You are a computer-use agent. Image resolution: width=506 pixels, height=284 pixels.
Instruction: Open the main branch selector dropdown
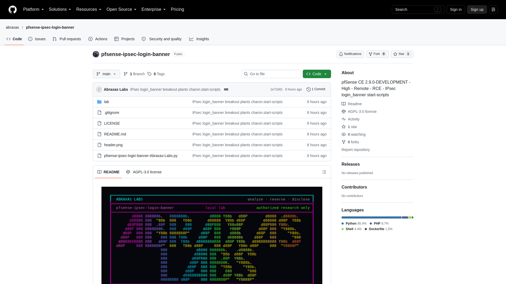[106, 74]
